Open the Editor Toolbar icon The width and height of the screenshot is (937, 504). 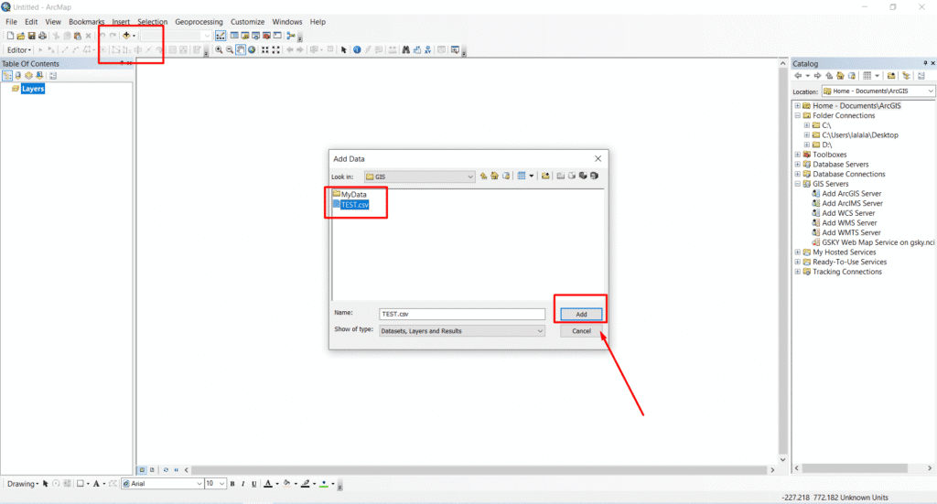point(221,36)
